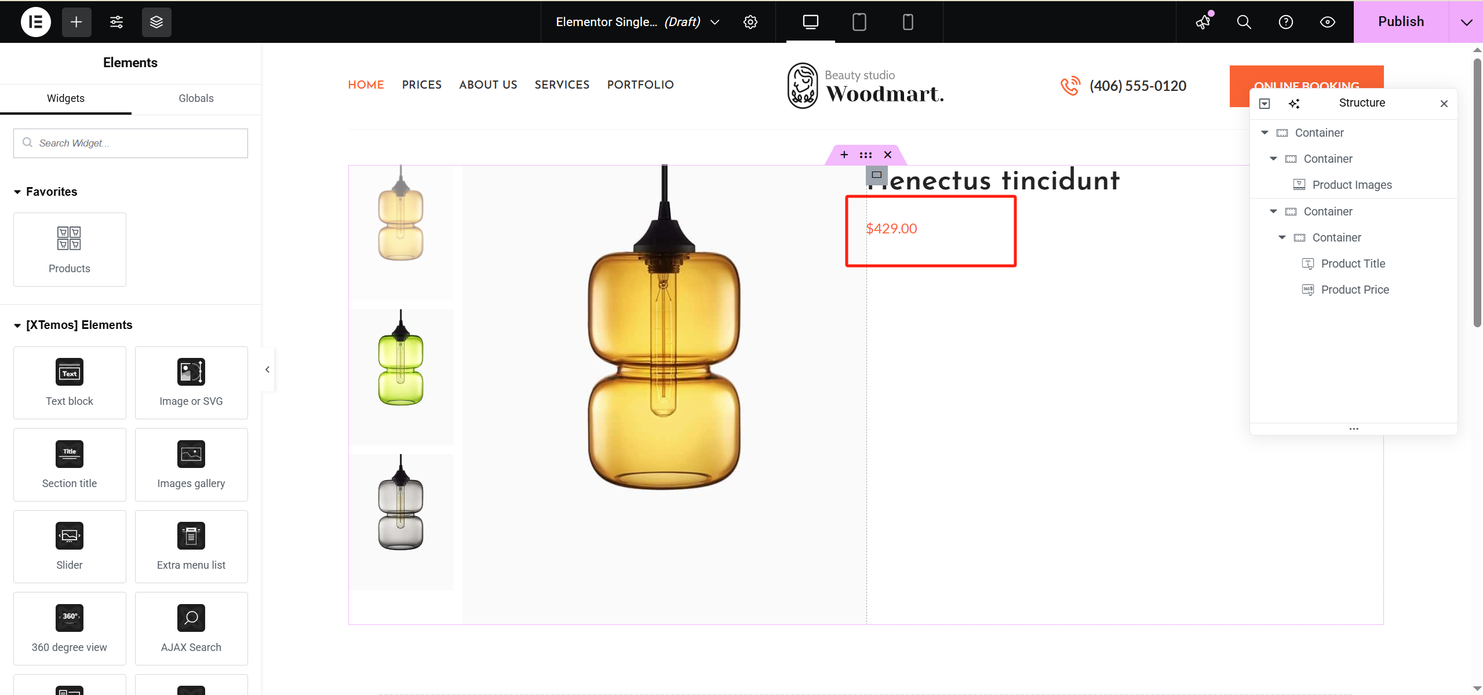The width and height of the screenshot is (1483, 695).
Task: Open the Finder search icon
Action: click(x=1244, y=22)
